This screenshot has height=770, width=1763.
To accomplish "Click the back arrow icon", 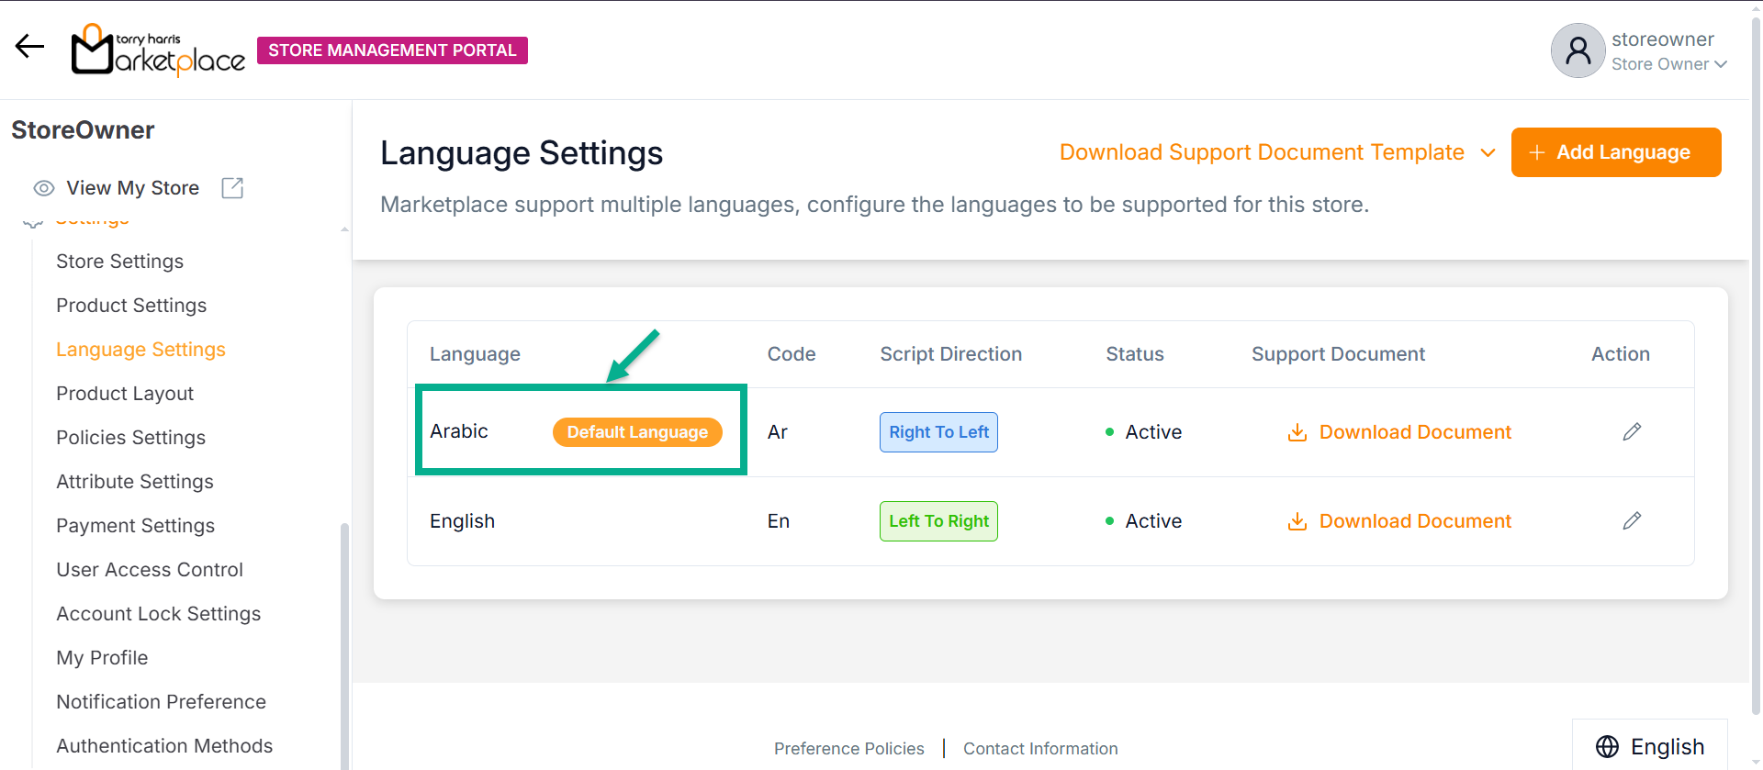I will pos(29,47).
